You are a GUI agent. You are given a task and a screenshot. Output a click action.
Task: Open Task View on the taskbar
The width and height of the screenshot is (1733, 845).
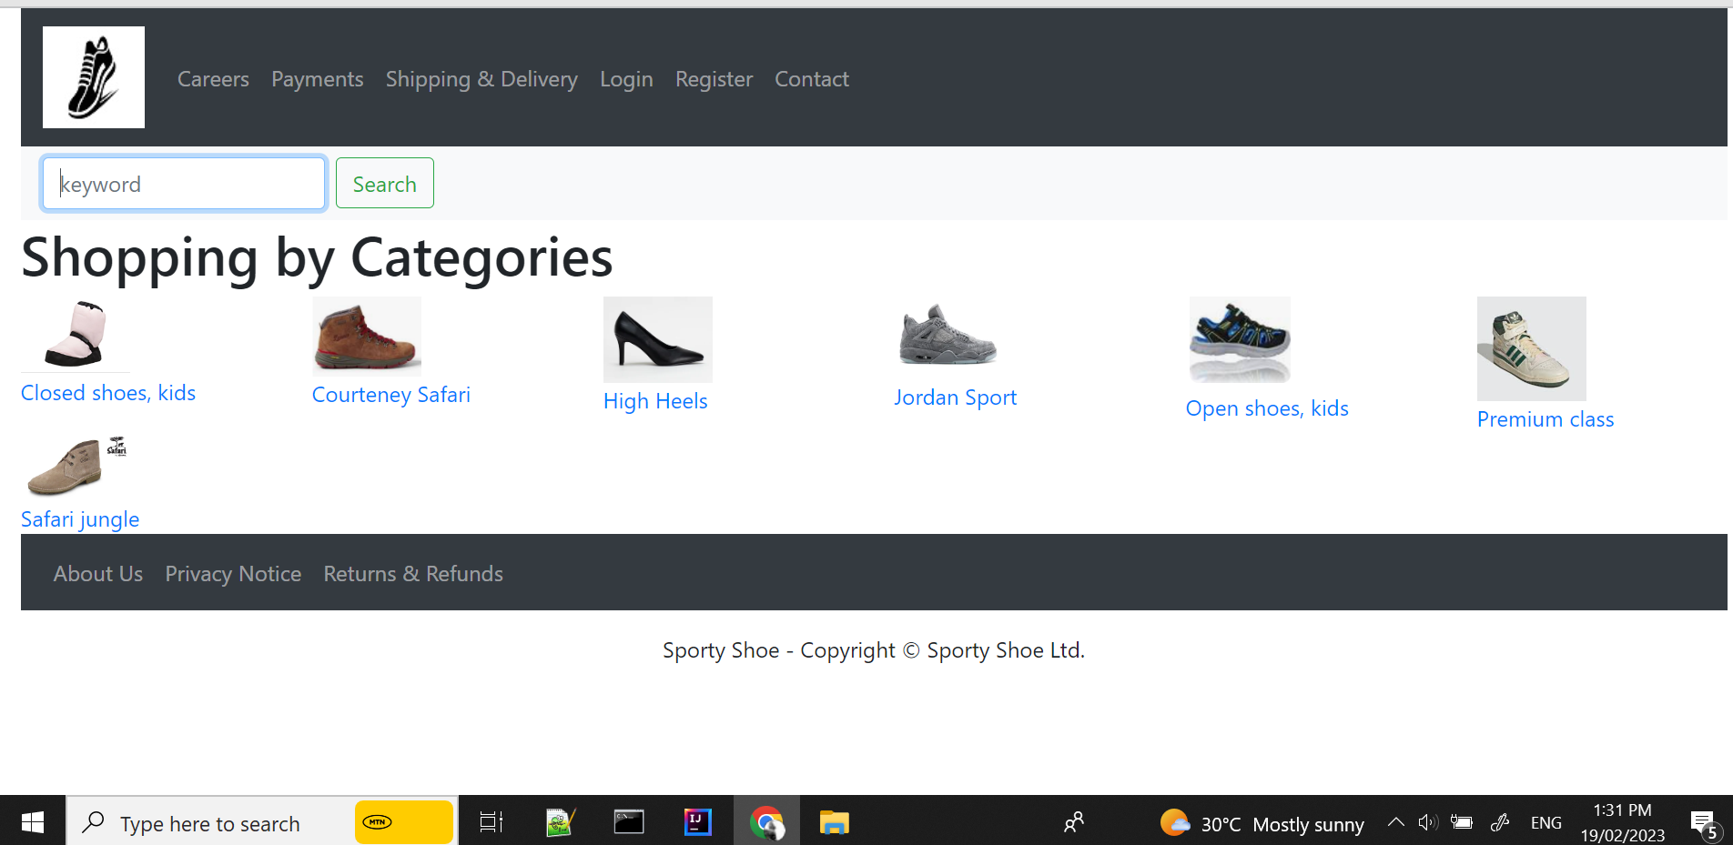click(490, 821)
